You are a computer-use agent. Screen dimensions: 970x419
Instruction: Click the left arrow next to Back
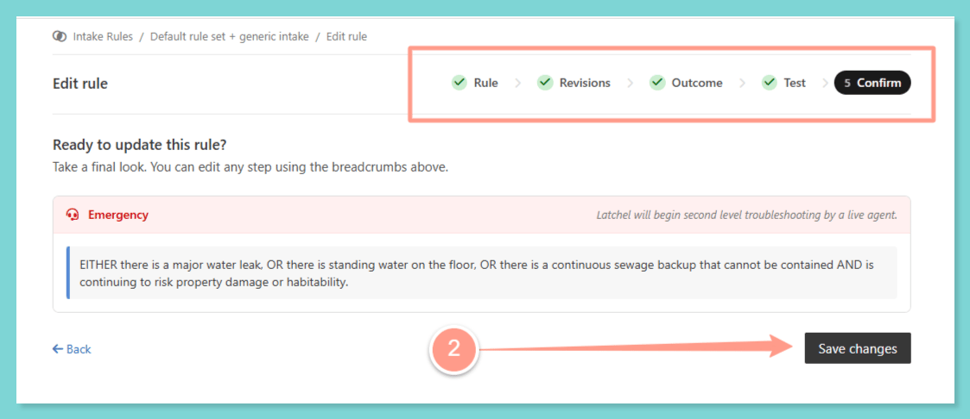pos(58,349)
